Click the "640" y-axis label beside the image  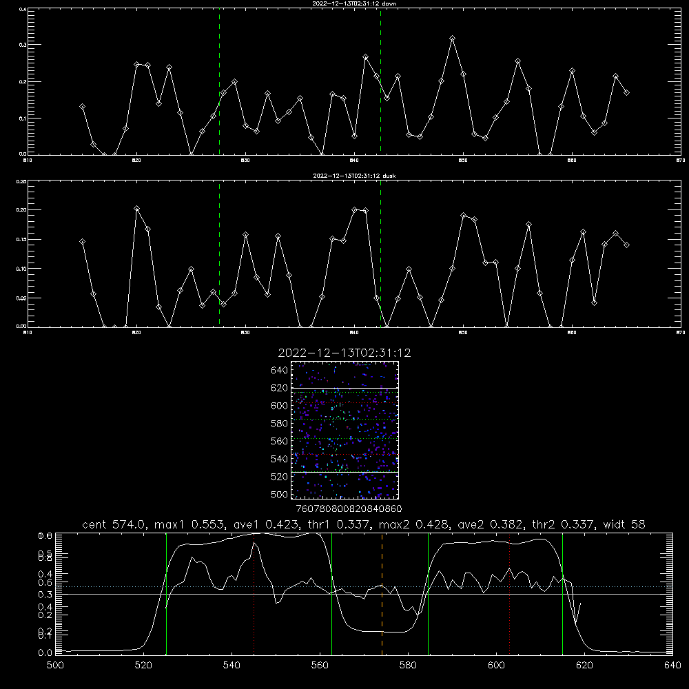point(280,370)
